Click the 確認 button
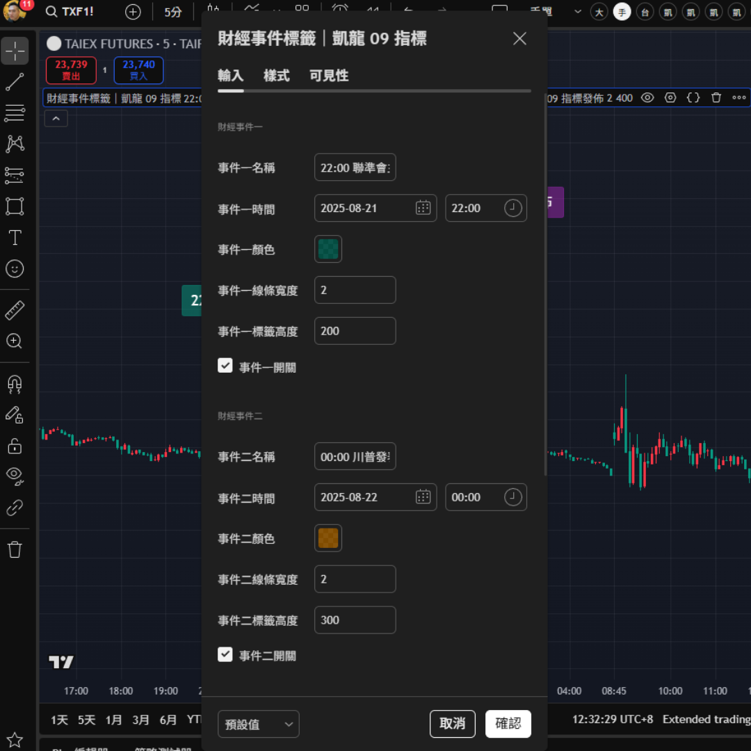The image size is (751, 751). pos(508,723)
